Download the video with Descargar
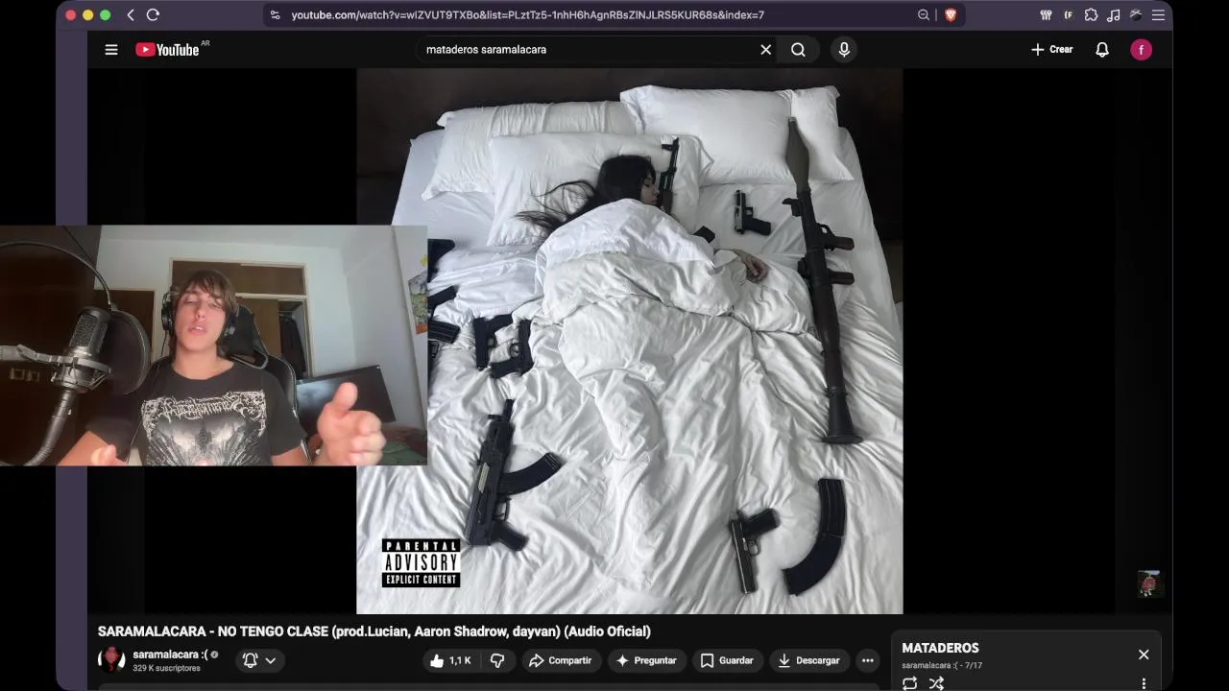Image resolution: width=1229 pixels, height=691 pixels. (808, 660)
